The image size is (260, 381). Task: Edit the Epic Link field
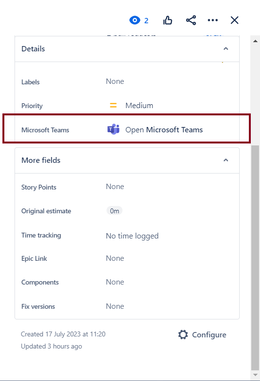[x=115, y=258]
